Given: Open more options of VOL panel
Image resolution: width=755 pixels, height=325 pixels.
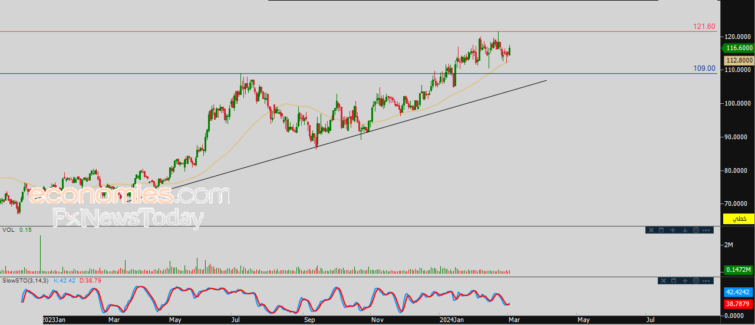Looking at the screenshot, I should tap(707, 230).
